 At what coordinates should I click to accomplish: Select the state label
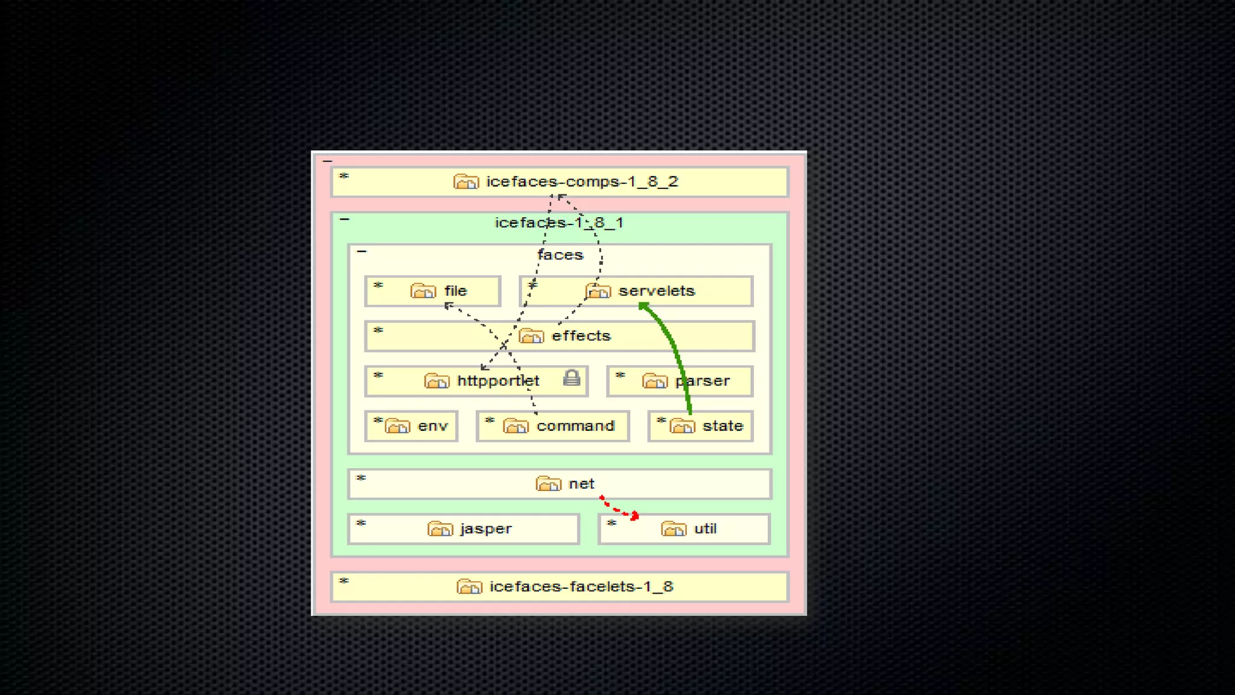click(723, 426)
